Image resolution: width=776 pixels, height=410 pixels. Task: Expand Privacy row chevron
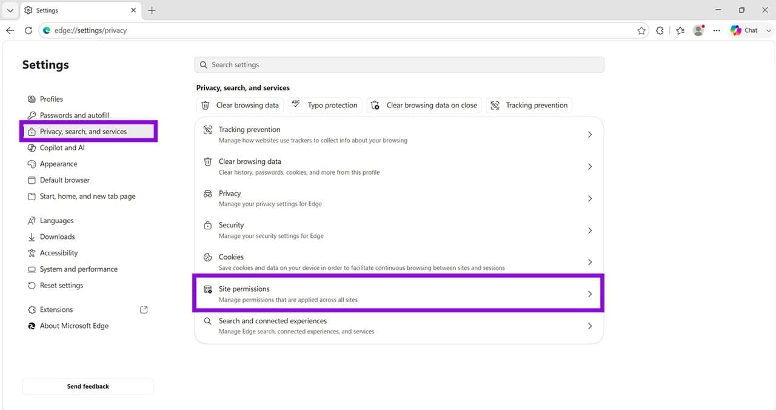(590, 198)
